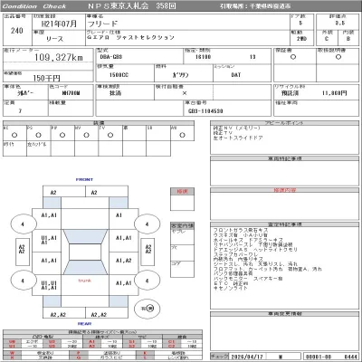The width and height of the screenshot is (362, 362).
Task: Toggle the AC equipment circle mark
Action: click(x=14, y=135)
